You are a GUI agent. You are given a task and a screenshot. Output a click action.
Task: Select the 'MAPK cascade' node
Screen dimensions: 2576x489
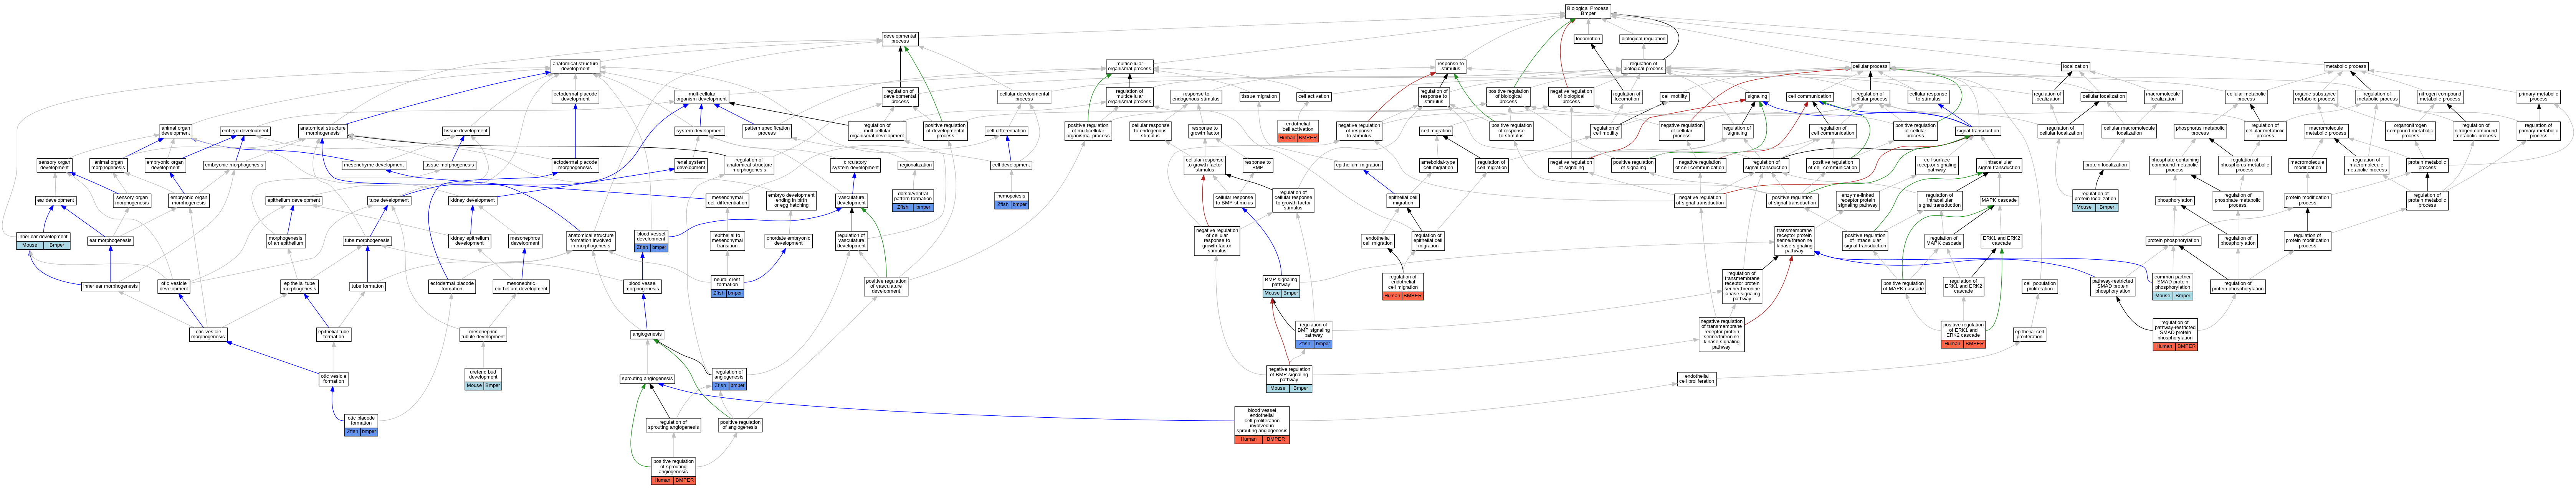[1999, 200]
